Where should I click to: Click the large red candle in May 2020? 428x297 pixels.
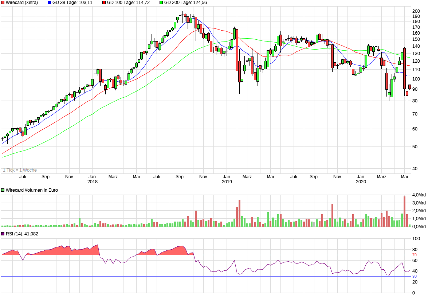click(405, 69)
